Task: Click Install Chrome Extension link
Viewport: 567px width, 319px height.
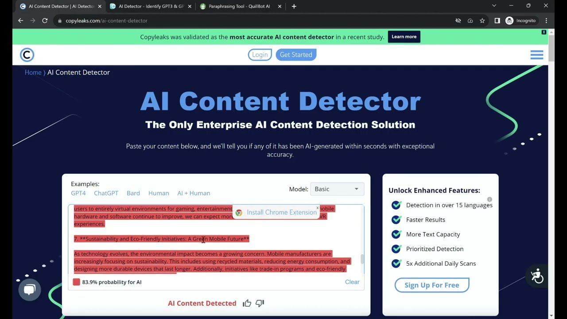Action: pyautogui.click(x=282, y=212)
